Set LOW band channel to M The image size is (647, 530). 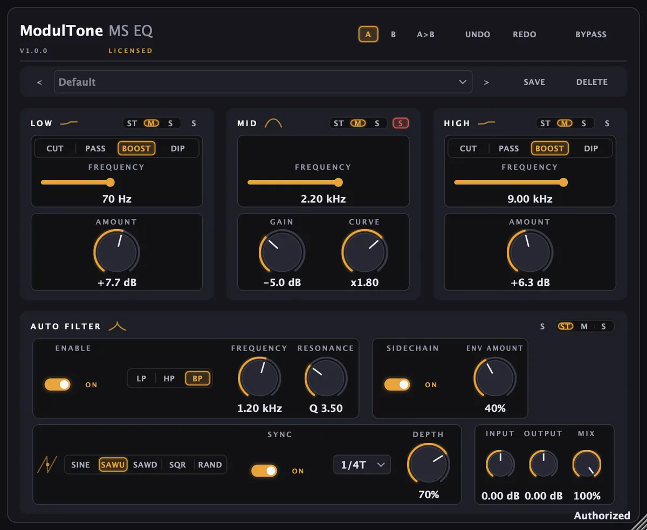click(152, 123)
